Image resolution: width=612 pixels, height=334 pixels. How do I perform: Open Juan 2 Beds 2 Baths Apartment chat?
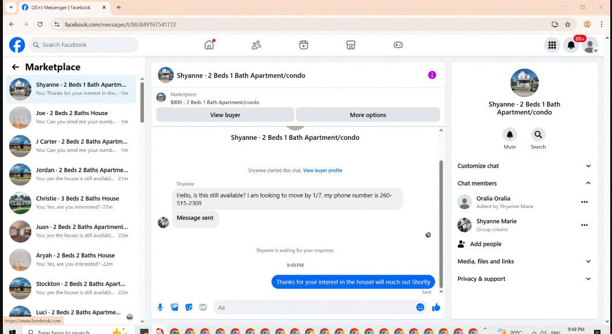click(71, 231)
